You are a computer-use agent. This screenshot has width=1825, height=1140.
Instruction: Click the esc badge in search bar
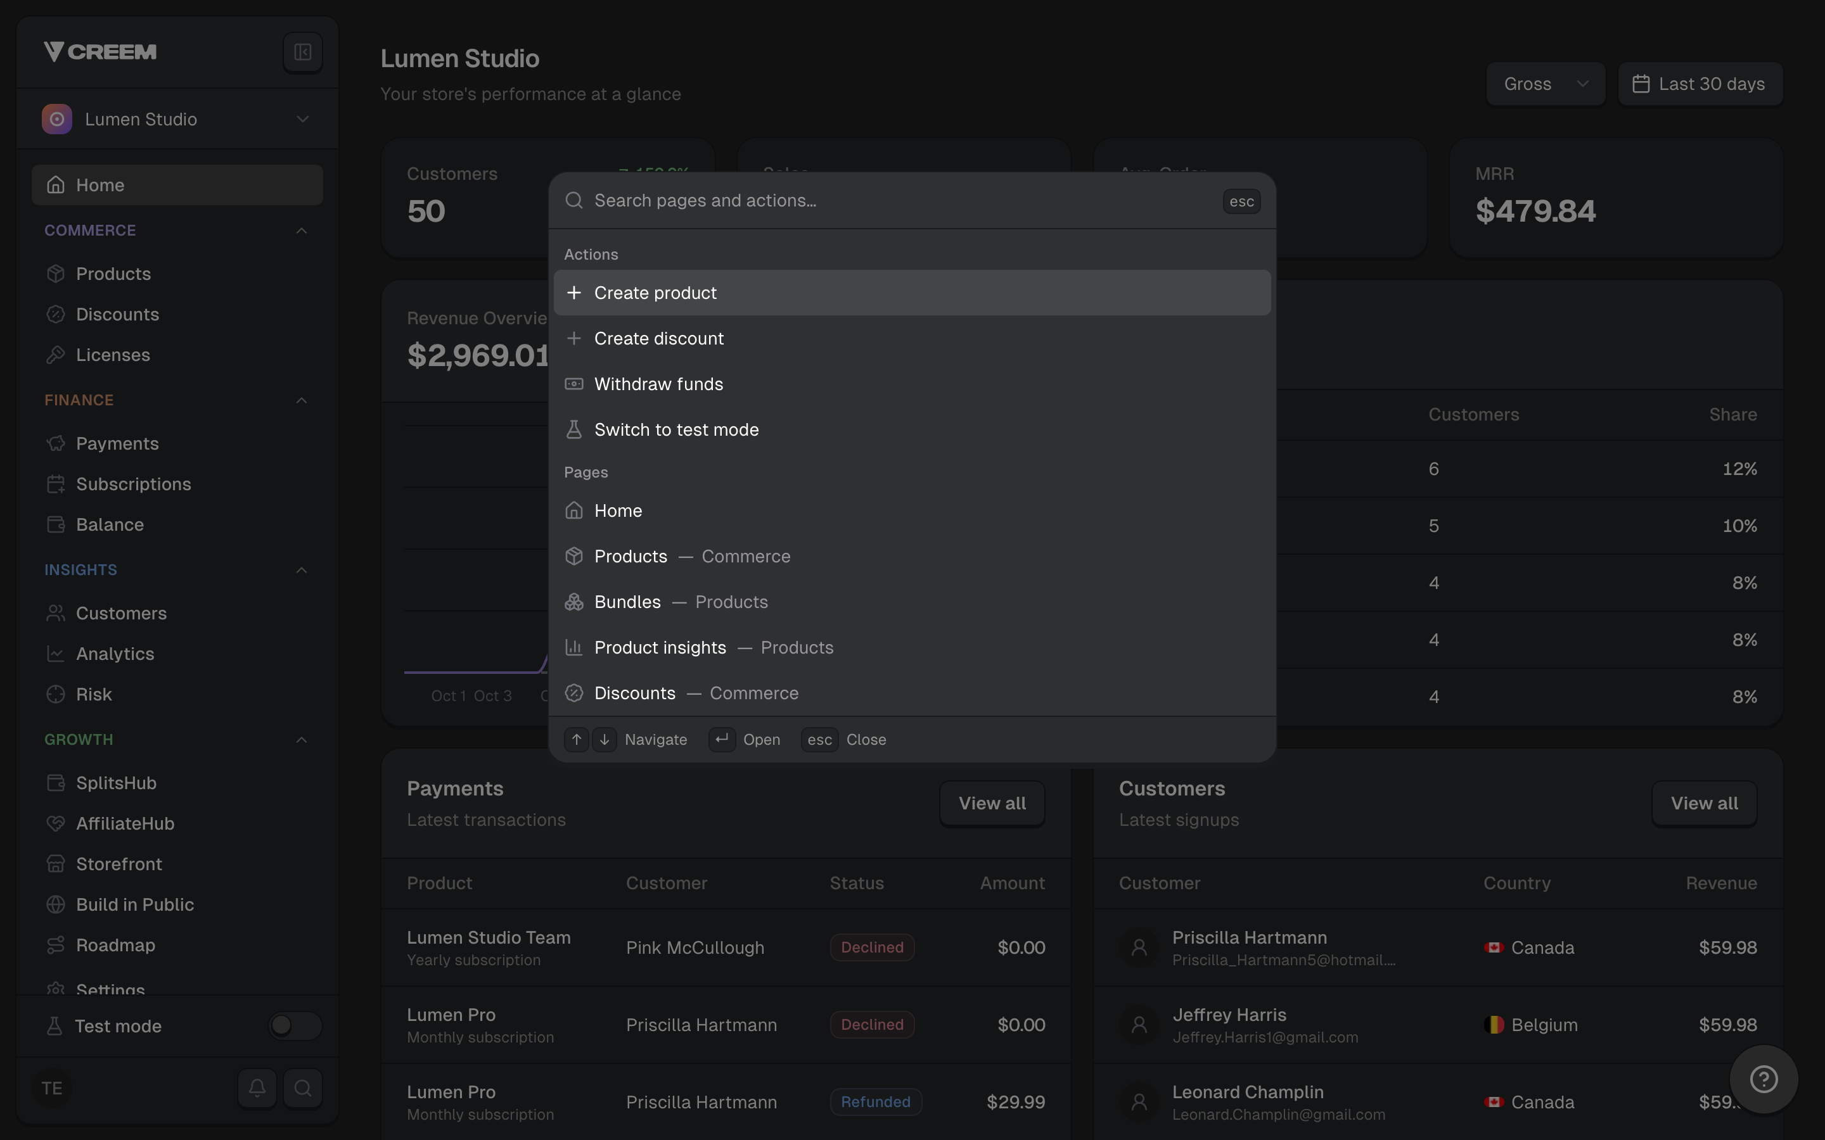pyautogui.click(x=1241, y=201)
